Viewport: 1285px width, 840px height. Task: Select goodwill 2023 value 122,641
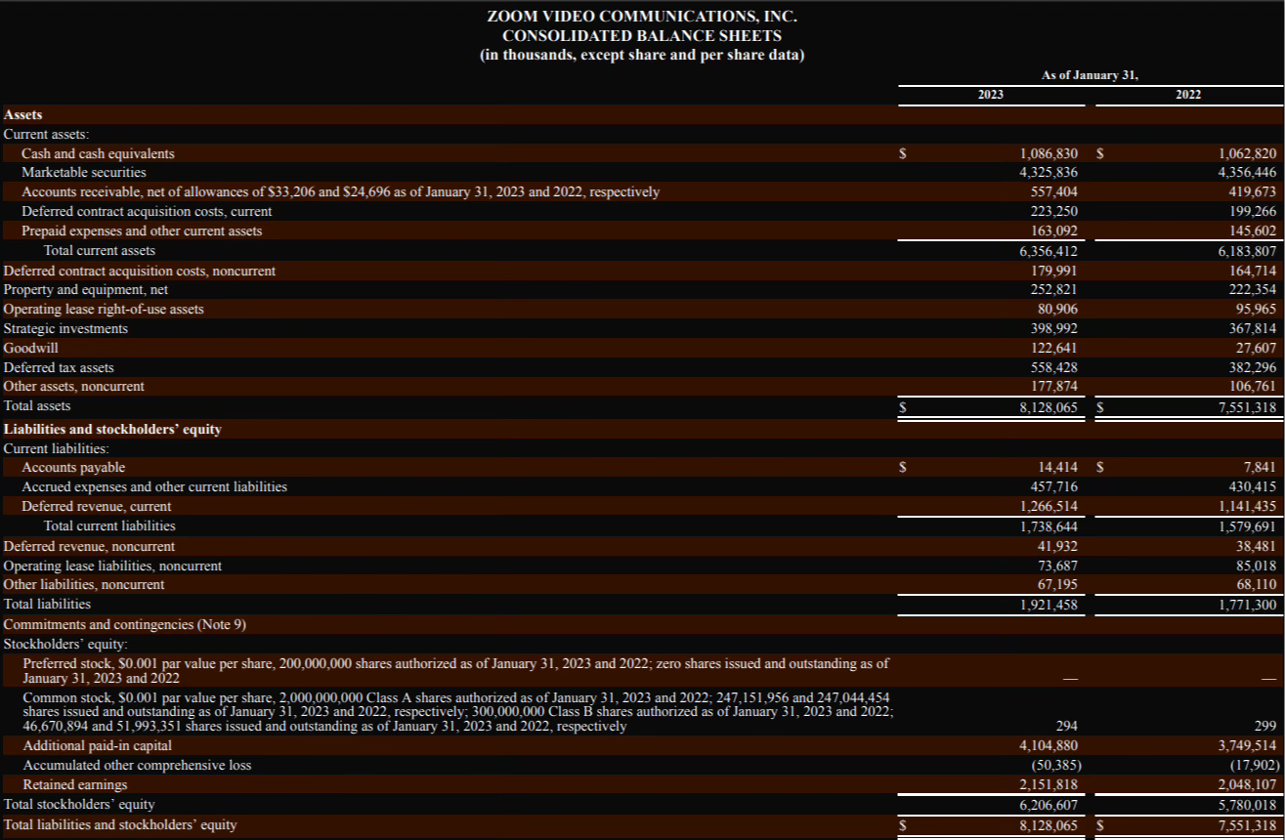pos(1054,348)
